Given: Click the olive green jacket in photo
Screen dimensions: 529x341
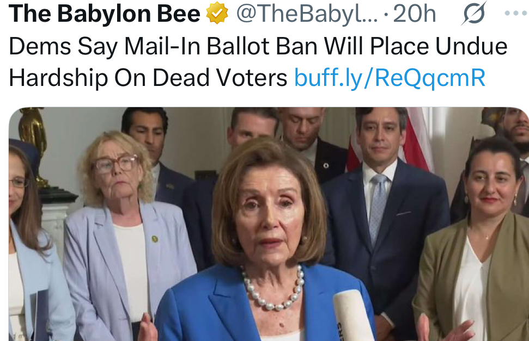Looking at the screenshot, I should 472,276.
